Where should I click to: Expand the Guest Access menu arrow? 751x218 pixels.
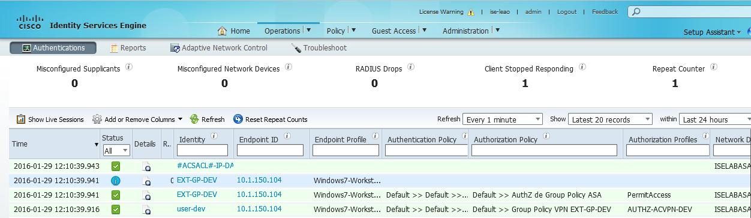(x=424, y=30)
